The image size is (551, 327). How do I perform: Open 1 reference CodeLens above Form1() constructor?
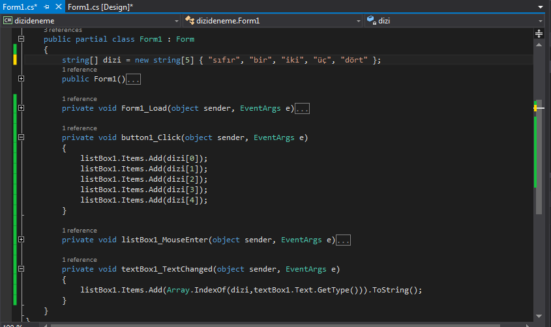[80, 70]
